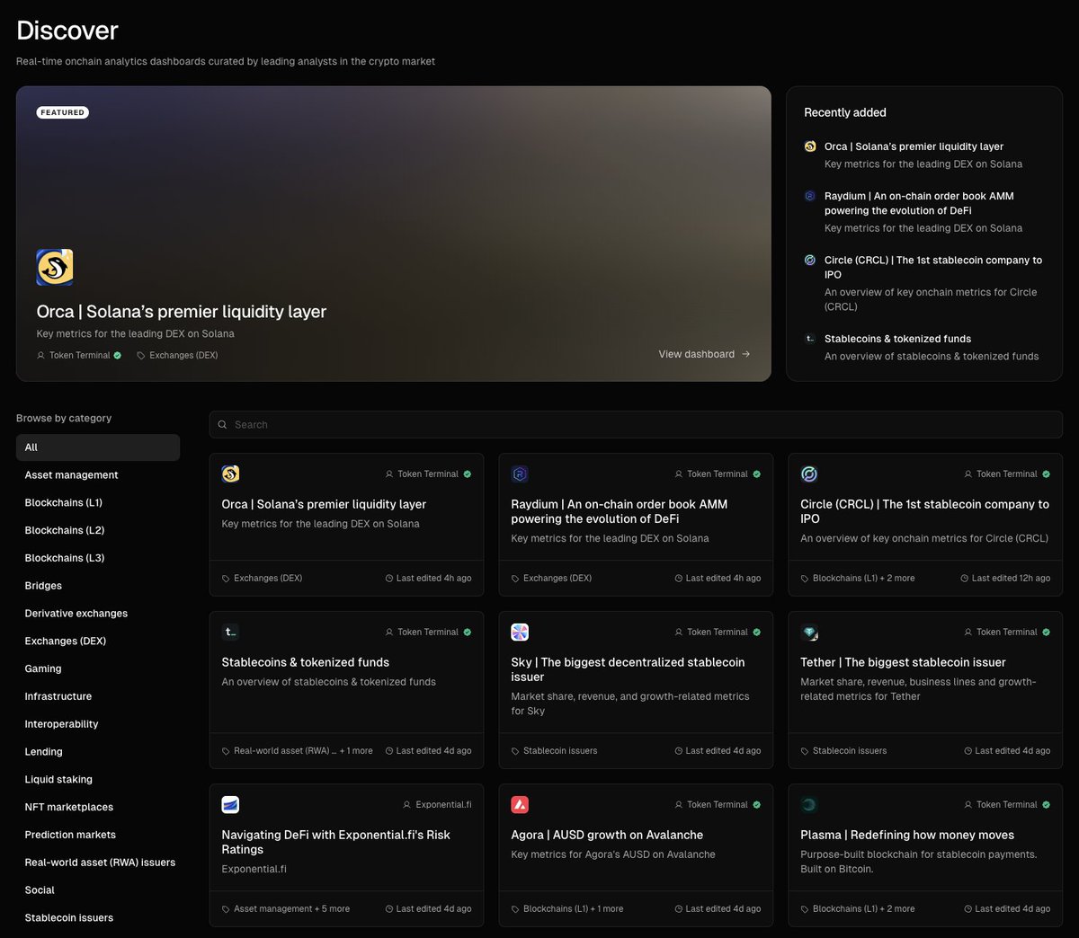Open Navigating DeFi with Exponential.fi card title
Screen dimensions: 1079x938
click(x=336, y=842)
